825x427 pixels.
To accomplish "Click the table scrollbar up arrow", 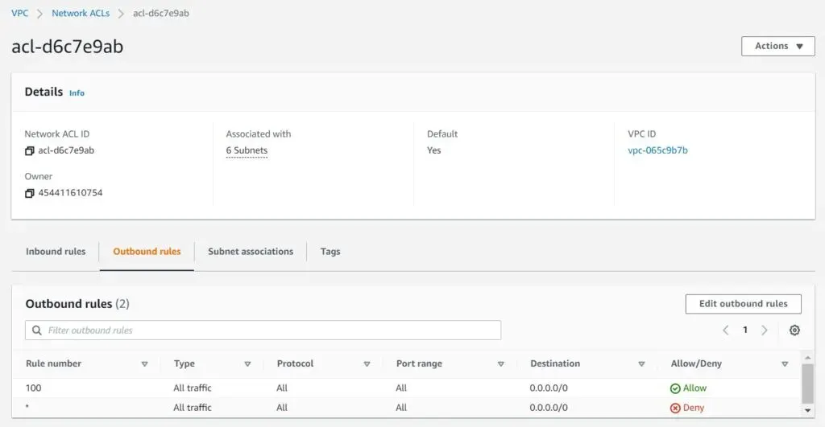I will (x=807, y=357).
